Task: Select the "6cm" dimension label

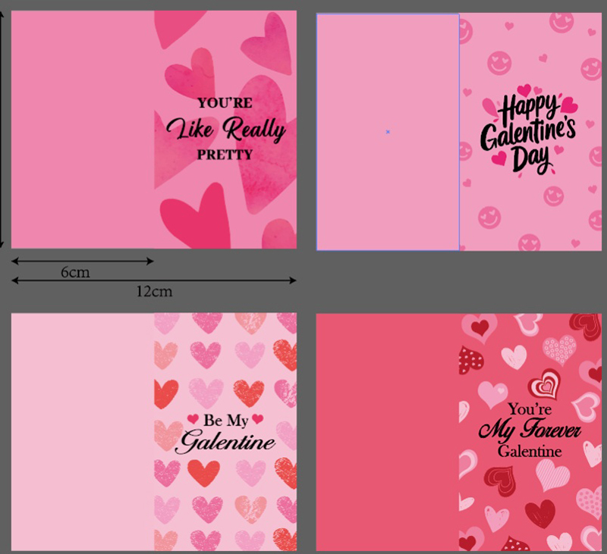Action: pos(74,272)
